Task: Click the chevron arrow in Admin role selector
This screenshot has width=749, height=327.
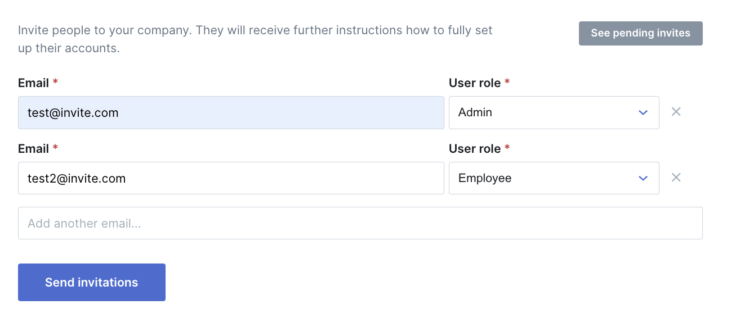Action: click(x=643, y=112)
